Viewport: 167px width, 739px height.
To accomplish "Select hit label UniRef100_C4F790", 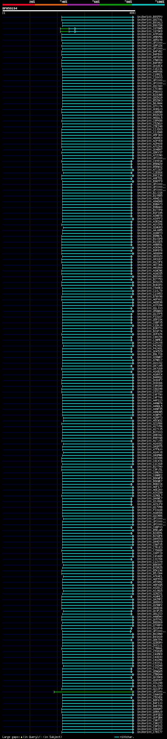I will [150, 395].
